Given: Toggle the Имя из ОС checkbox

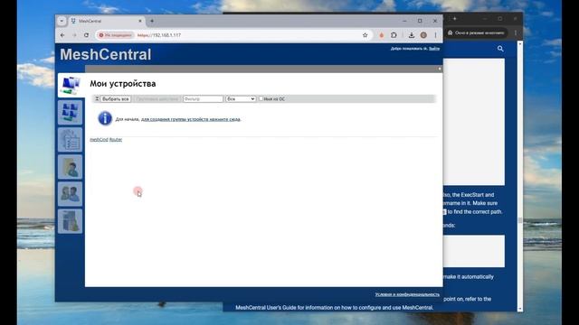Looking at the screenshot, I should [x=261, y=98].
